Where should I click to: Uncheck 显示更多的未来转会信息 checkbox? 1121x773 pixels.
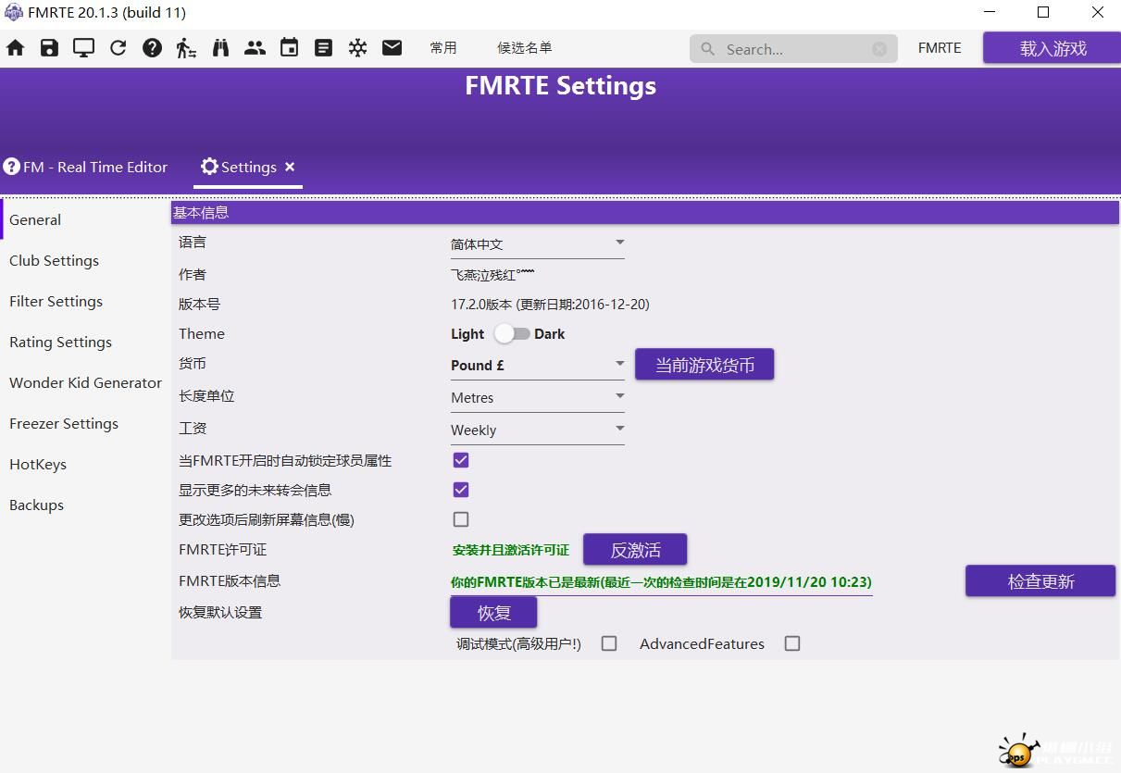461,490
